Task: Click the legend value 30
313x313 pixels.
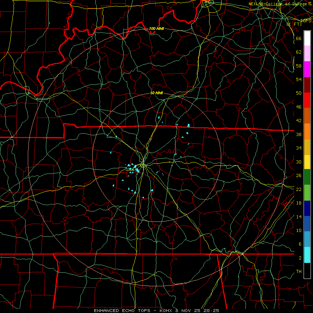Action: point(299,162)
